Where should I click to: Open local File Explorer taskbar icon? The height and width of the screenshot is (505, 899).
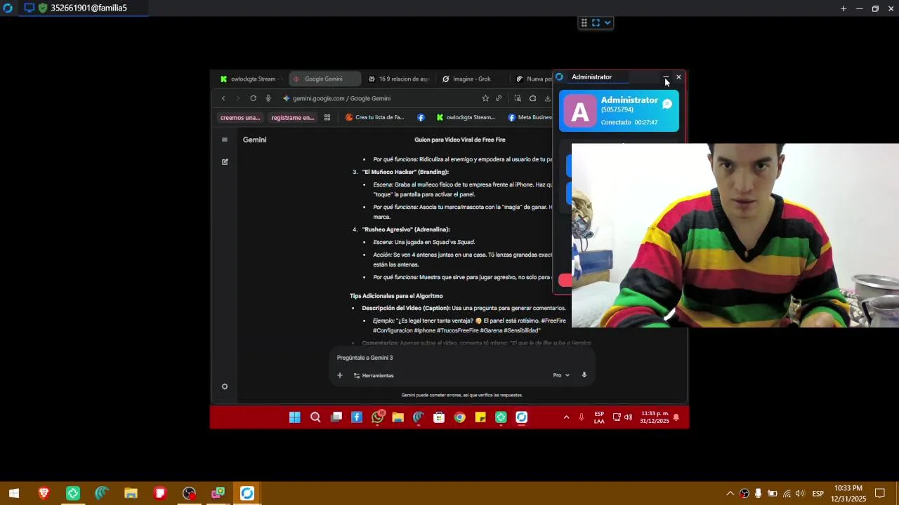[131, 493]
